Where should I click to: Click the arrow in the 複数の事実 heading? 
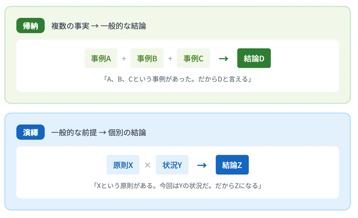95,26
